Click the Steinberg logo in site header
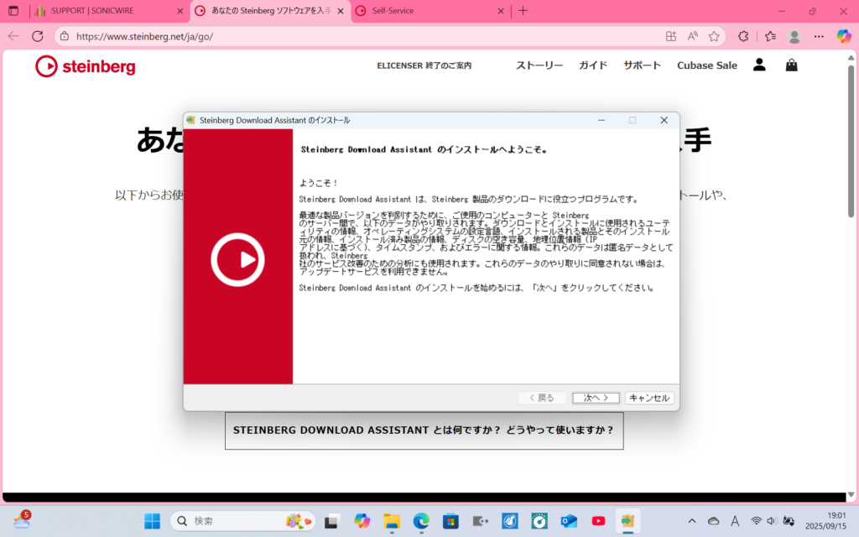This screenshot has height=537, width=859. [85, 66]
